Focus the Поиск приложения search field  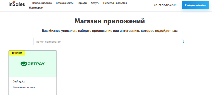(110, 41)
